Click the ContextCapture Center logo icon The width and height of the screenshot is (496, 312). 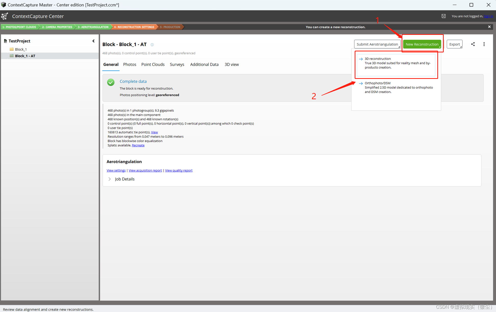click(x=5, y=16)
